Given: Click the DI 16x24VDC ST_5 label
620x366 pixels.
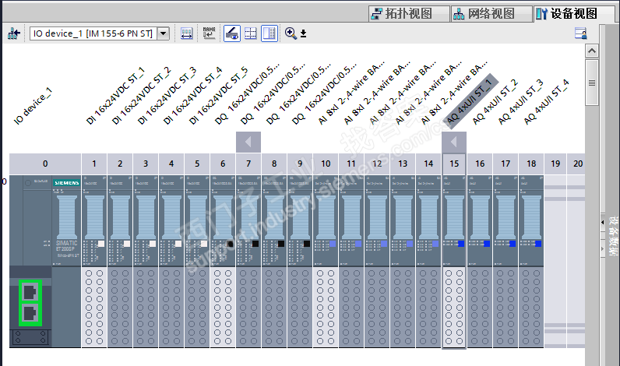Looking at the screenshot, I should (218, 96).
